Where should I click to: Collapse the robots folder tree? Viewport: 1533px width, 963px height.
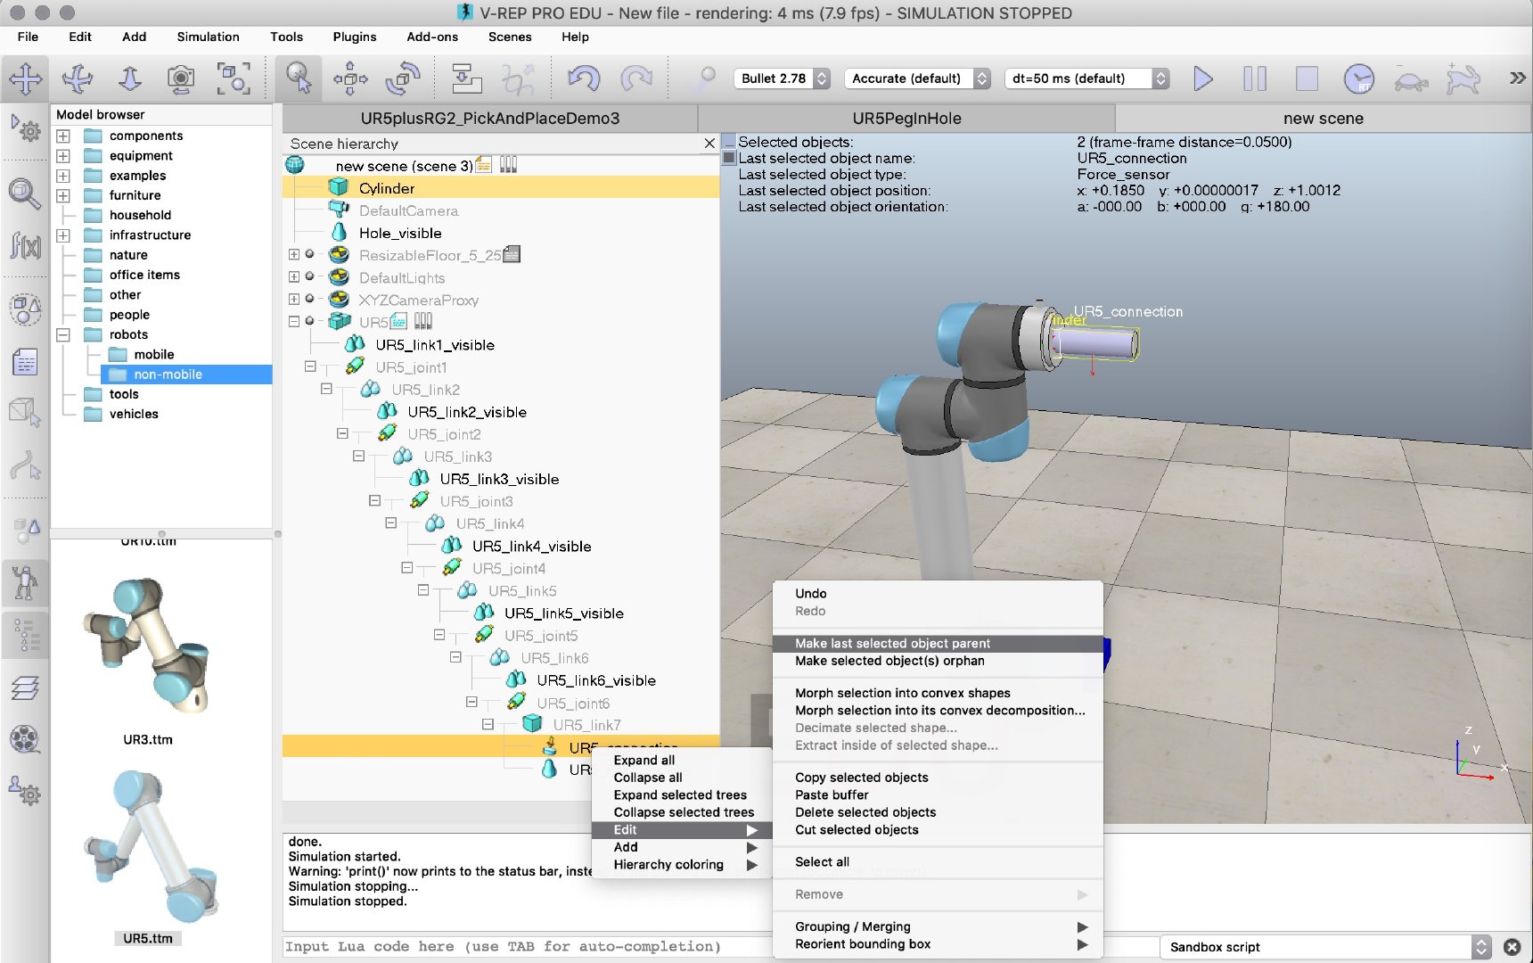tap(63, 334)
